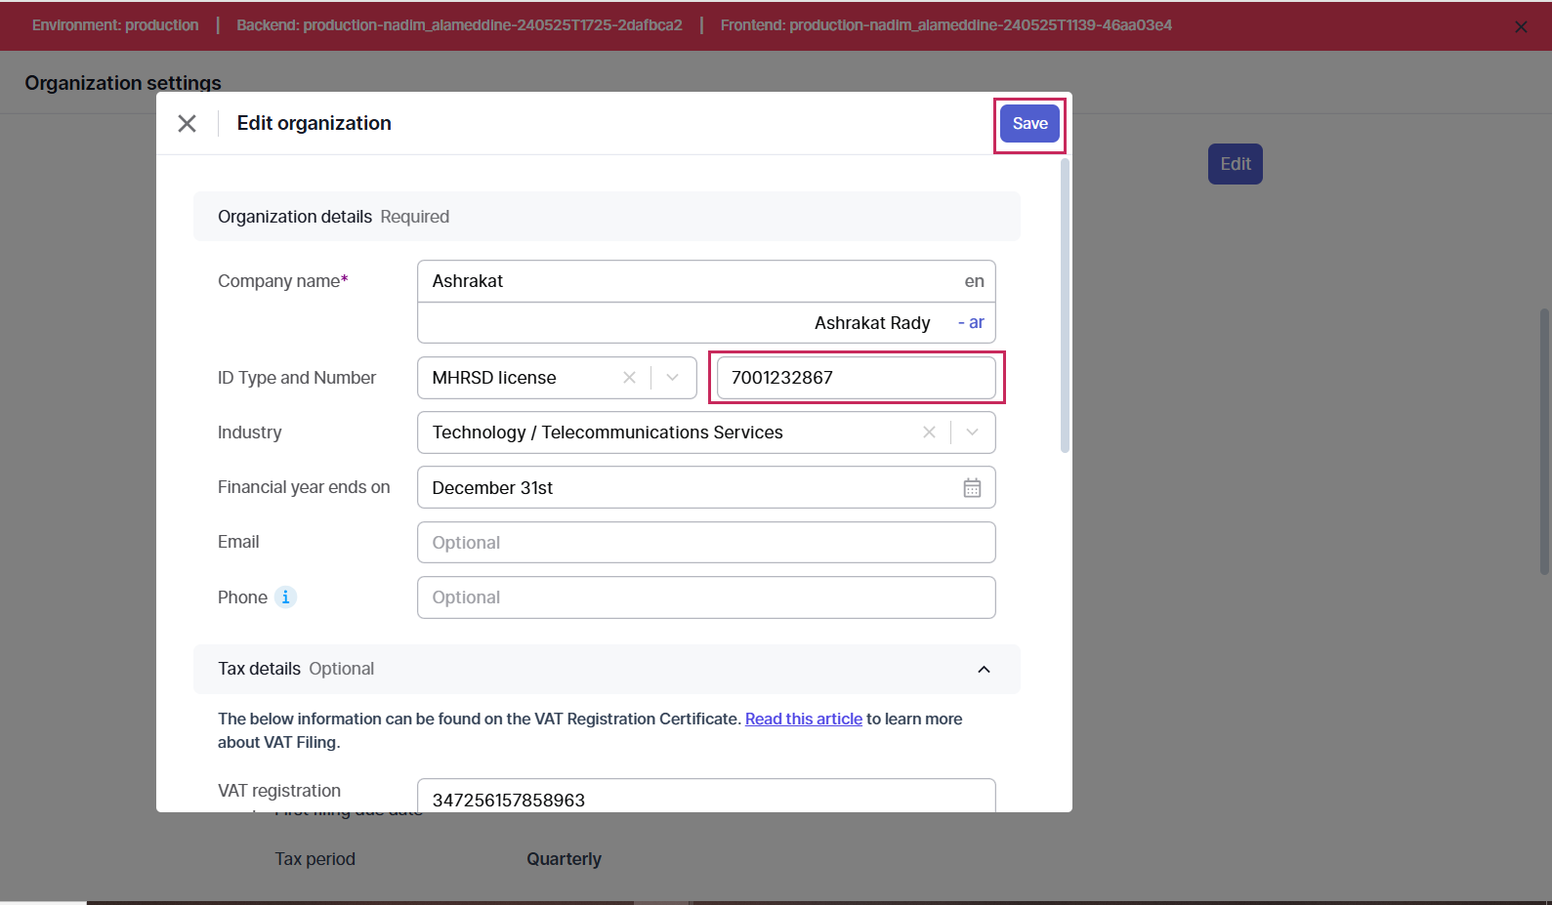The image size is (1552, 905).
Task: Dismiss the environment banner
Action: coord(1521,26)
